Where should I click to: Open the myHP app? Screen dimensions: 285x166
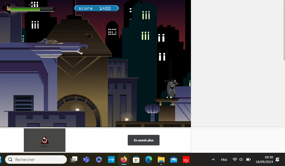click(111, 159)
